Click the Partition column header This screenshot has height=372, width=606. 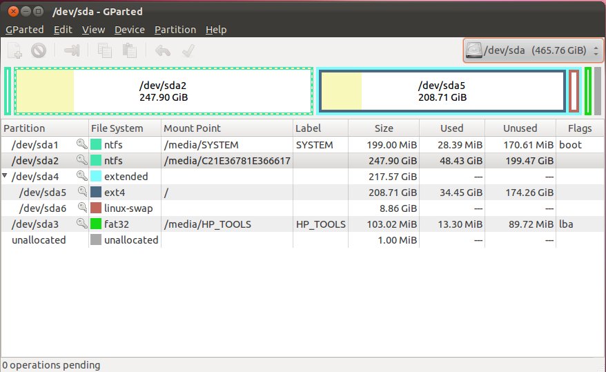(x=45, y=128)
